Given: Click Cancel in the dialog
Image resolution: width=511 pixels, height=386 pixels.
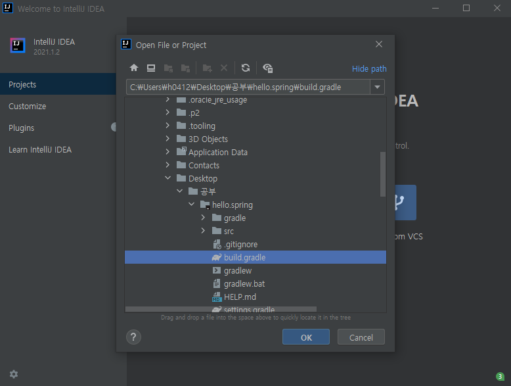Looking at the screenshot, I should tap(361, 337).
